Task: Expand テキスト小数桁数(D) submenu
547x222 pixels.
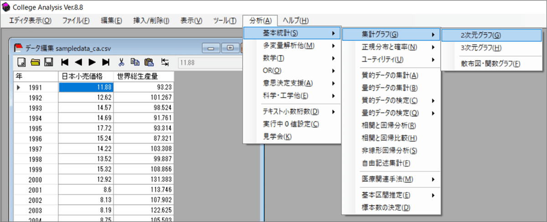Action: tap(292, 112)
